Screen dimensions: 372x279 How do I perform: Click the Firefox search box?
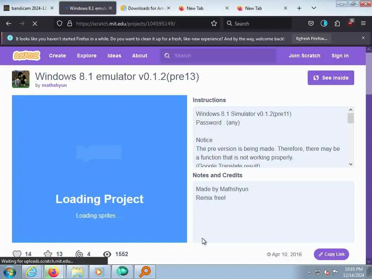[258, 24]
